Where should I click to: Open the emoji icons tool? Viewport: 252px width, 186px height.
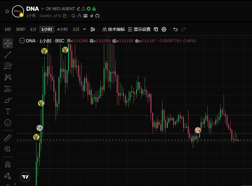click(x=8, y=123)
